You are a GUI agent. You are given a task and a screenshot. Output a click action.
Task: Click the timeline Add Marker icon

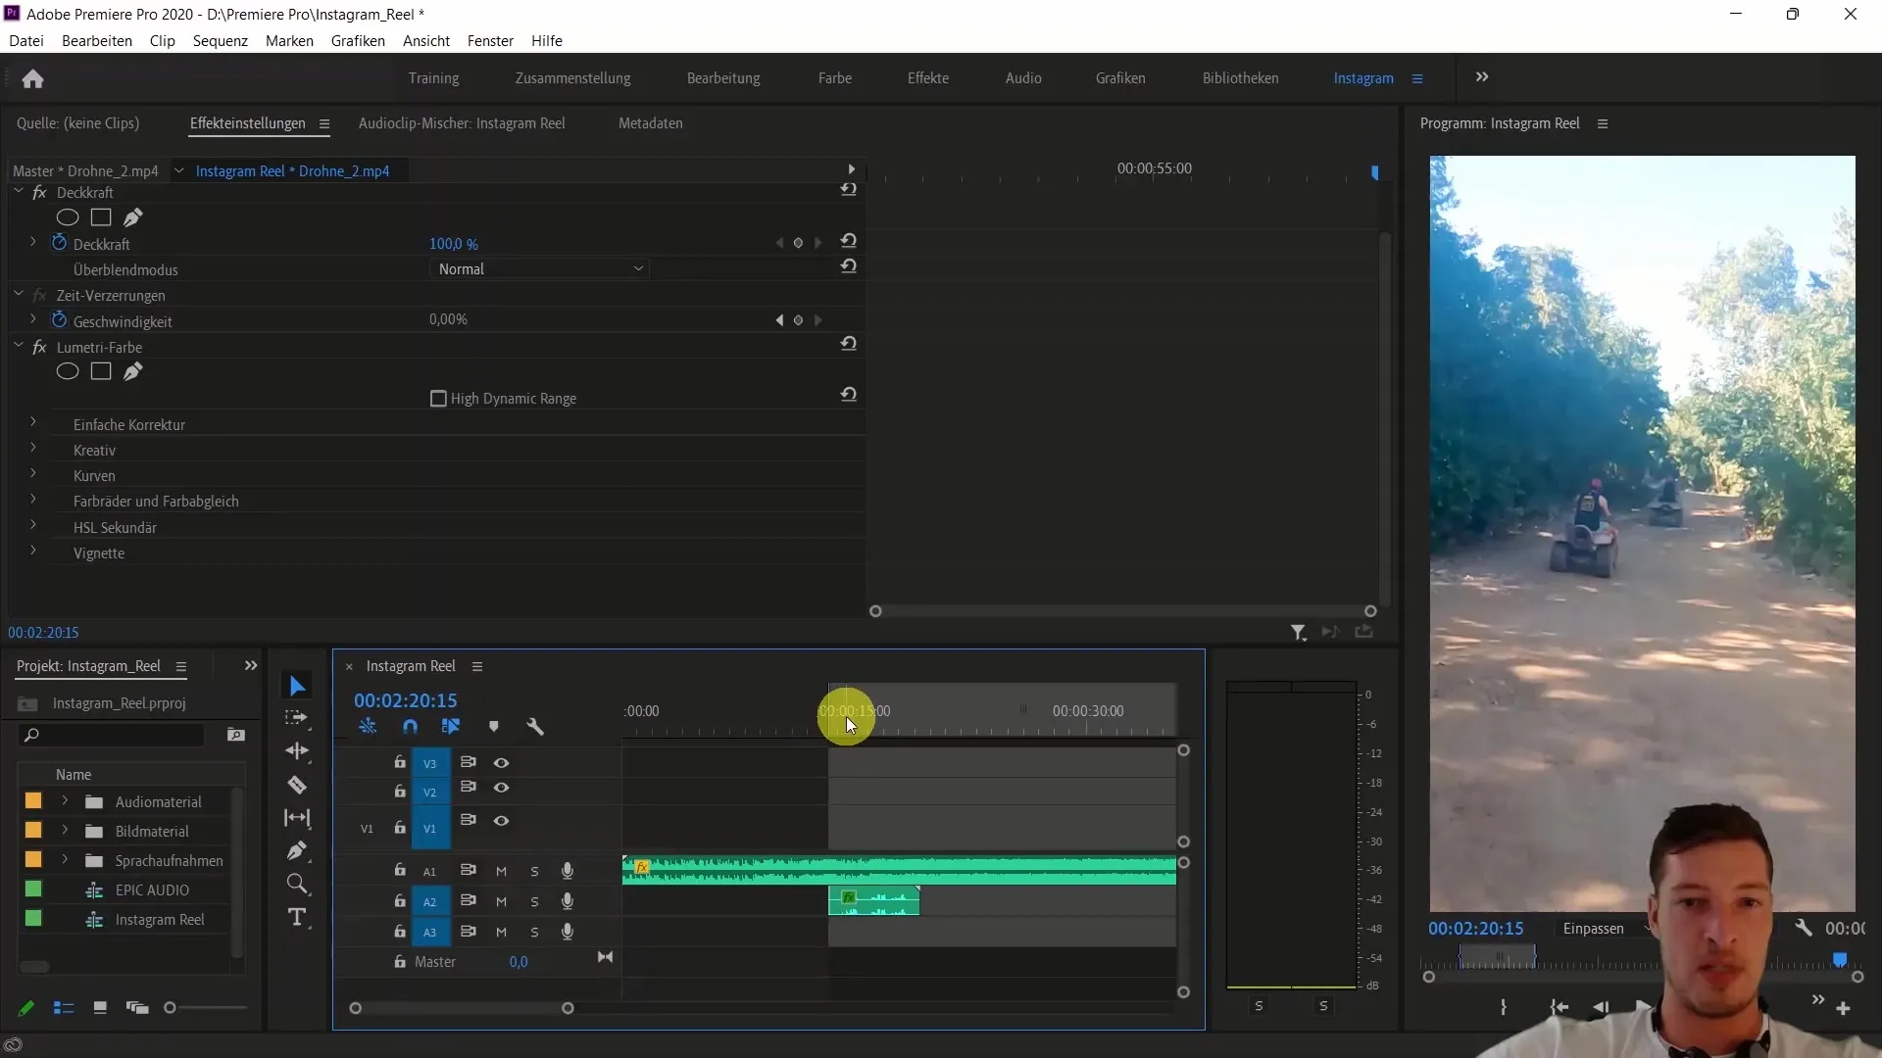tap(494, 727)
